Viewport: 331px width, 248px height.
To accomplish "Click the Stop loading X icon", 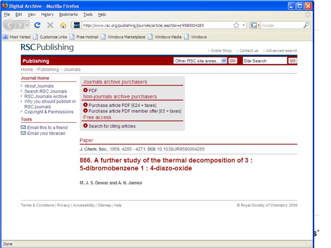I will tap(50, 25).
